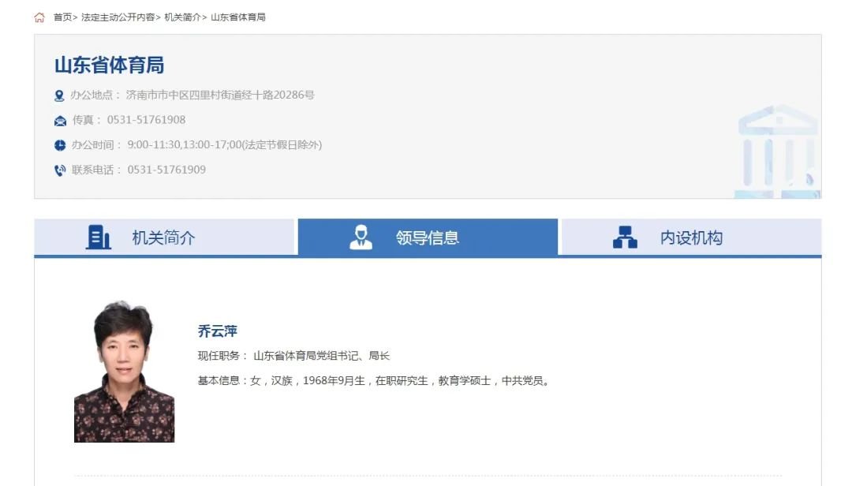Click the org-chart icon on the 内设机构 tab
Viewport: 852px width, 486px height.
pos(626,237)
